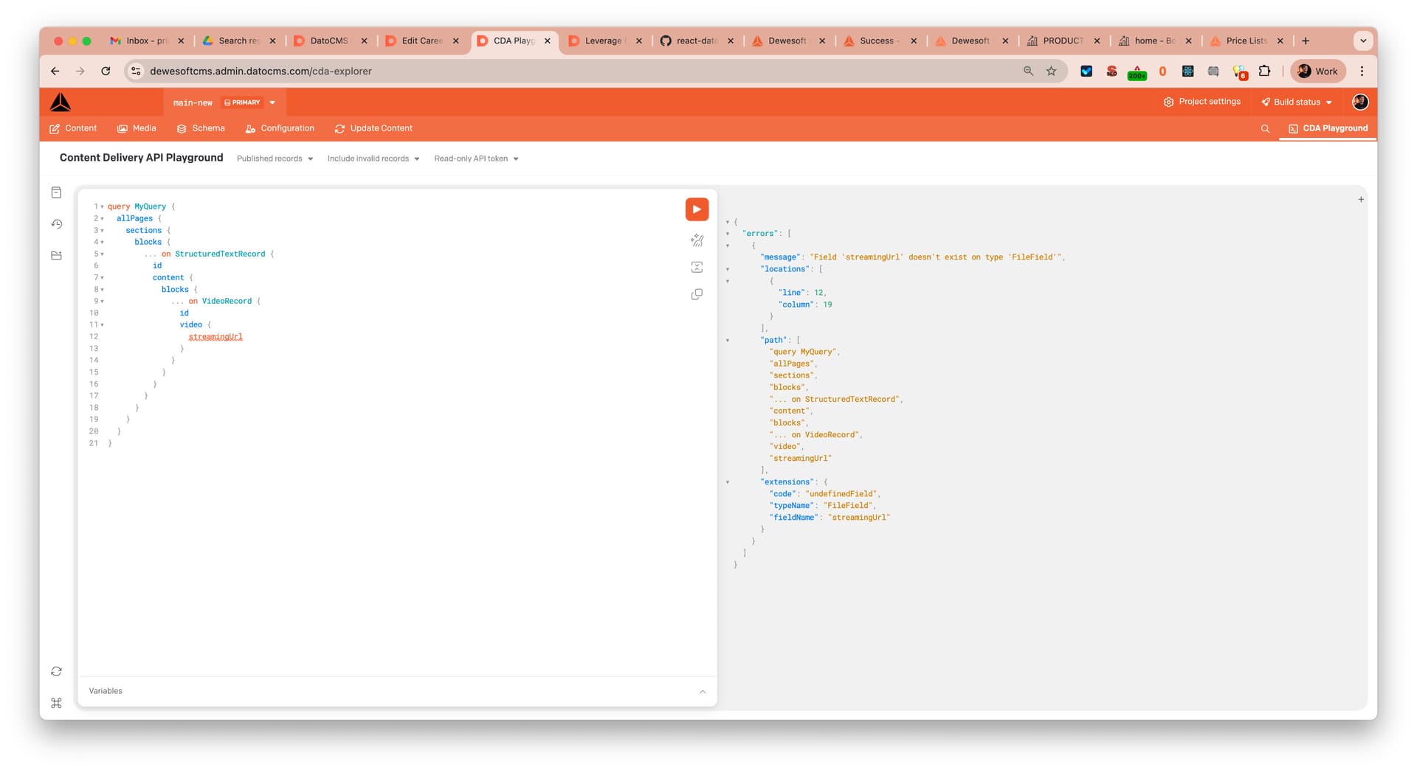Click the prettify query icon
The height and width of the screenshot is (772, 1417).
[x=696, y=240]
